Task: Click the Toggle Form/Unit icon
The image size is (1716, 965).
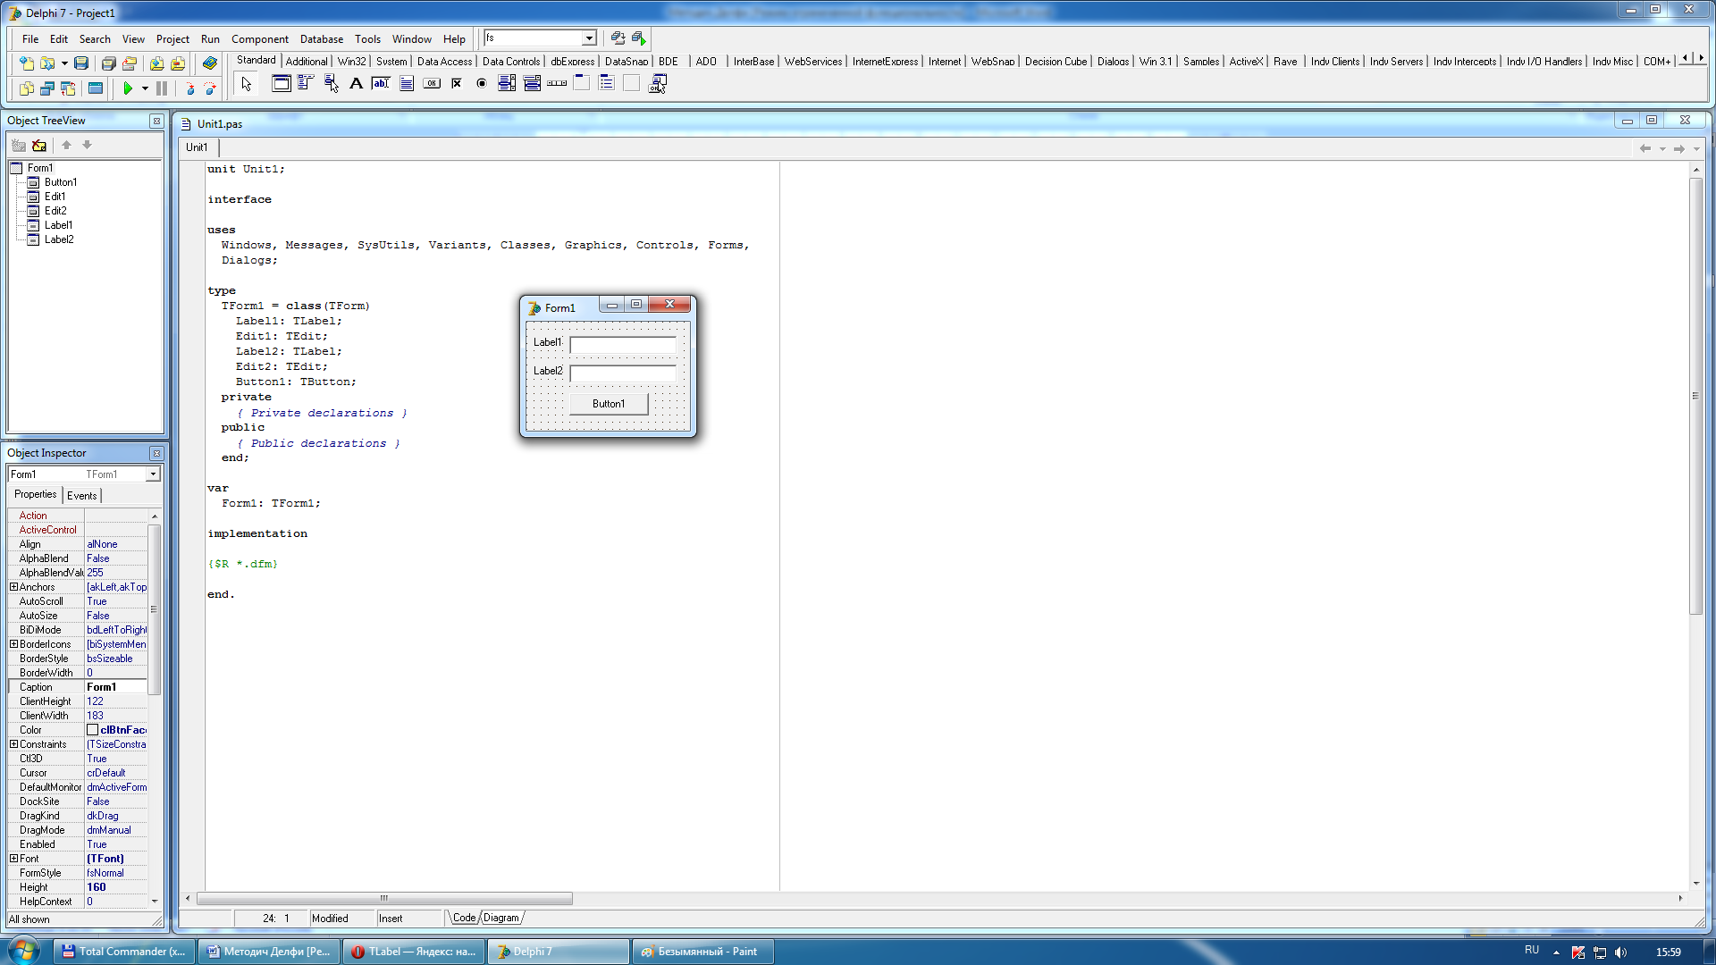Action: click(x=68, y=88)
